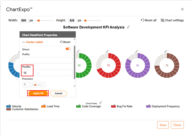The height and width of the screenshot is (135, 191).
Task: Click pencil icon above the purple gauge
Action: pos(136,52)
